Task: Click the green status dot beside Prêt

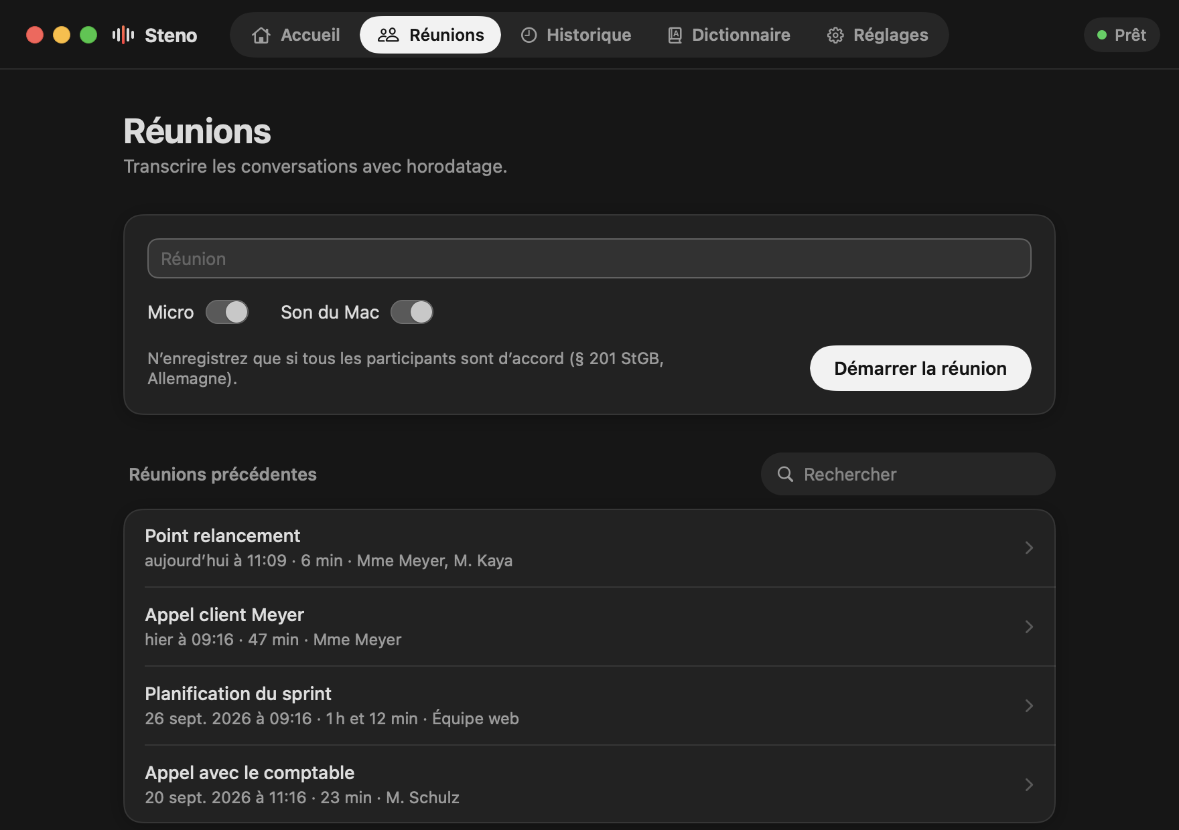Action: (1102, 35)
